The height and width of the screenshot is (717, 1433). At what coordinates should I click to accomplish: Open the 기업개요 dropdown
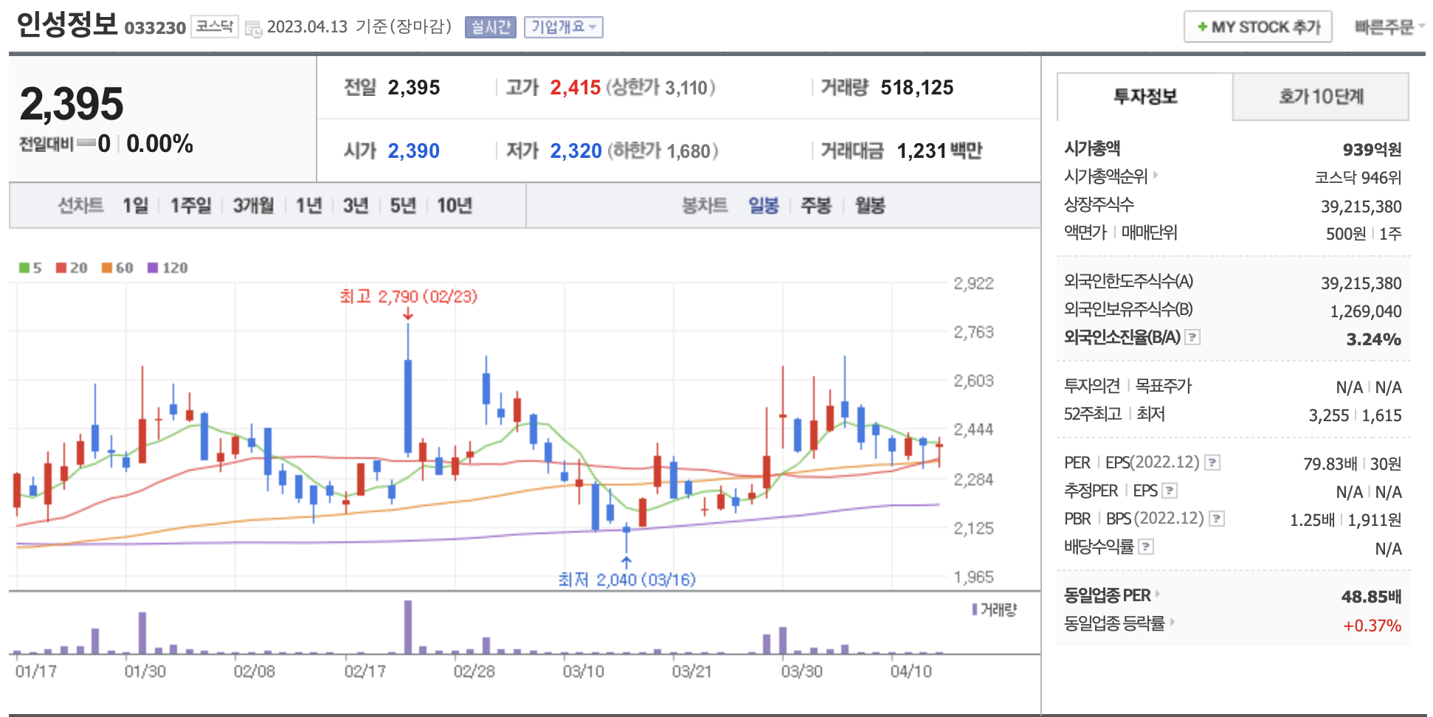pos(563,27)
